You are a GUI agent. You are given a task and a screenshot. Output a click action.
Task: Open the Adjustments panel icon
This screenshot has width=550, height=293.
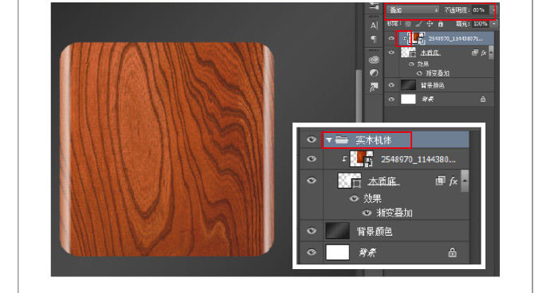point(374,73)
